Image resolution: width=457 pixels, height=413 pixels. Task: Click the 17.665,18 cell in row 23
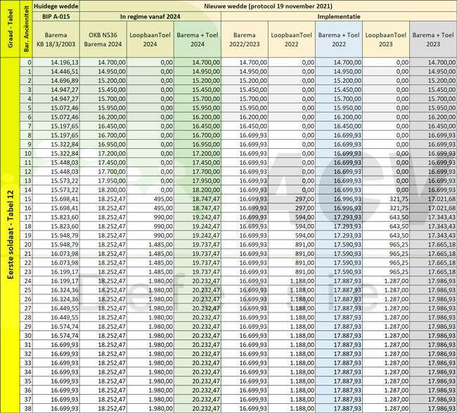pyautogui.click(x=433, y=272)
